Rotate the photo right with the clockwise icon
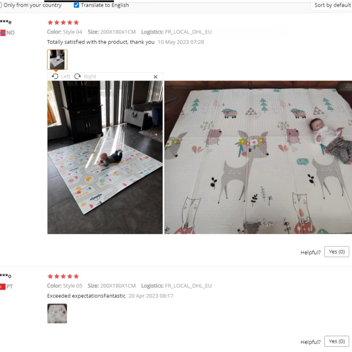 [77, 77]
